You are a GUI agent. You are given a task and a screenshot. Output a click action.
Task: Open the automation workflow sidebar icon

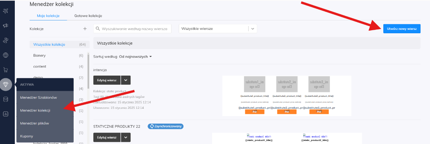coord(5,40)
